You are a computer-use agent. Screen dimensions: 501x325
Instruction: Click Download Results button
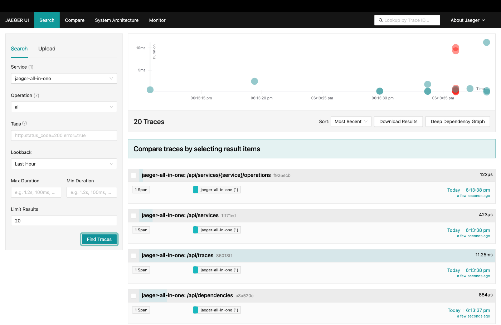(x=398, y=122)
